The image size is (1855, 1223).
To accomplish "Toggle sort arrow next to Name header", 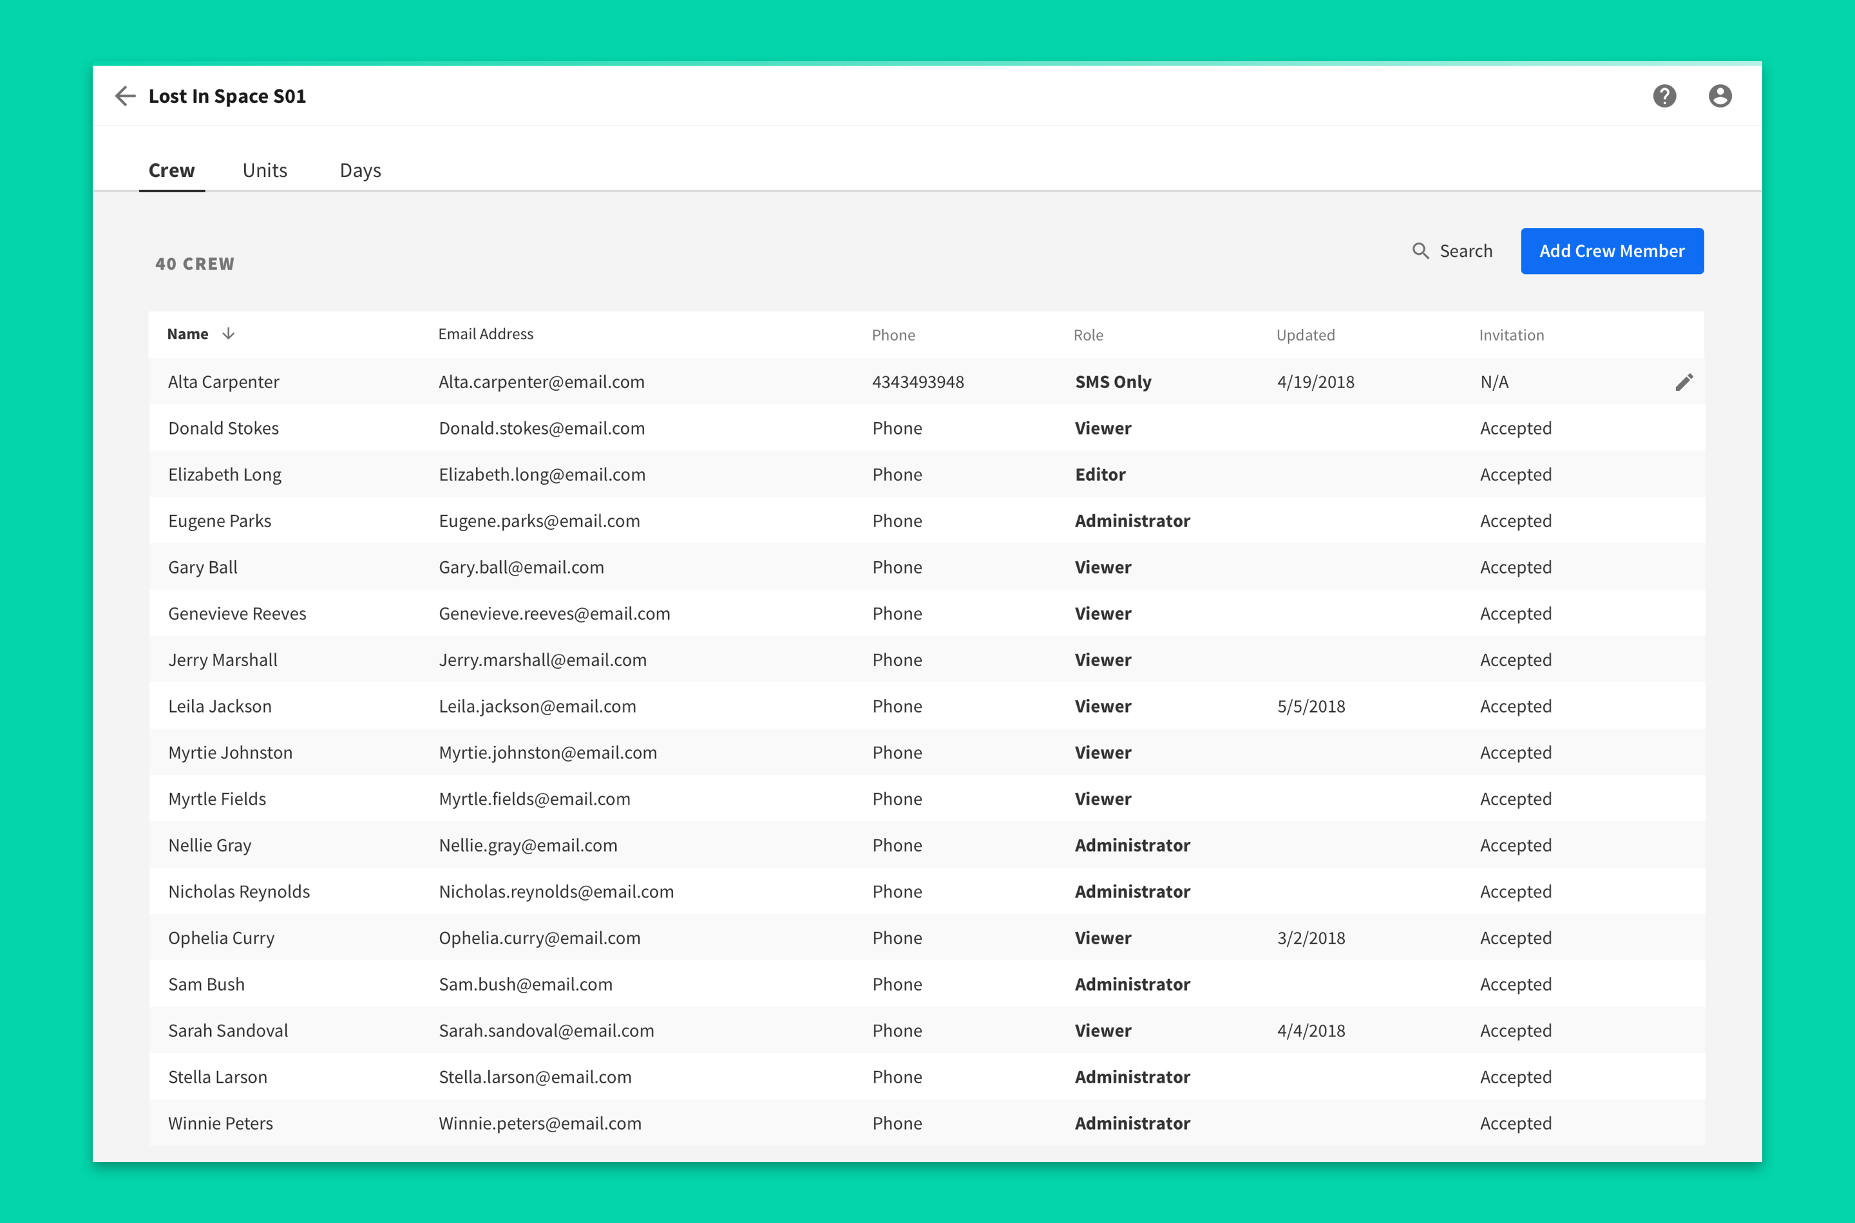I will (229, 334).
